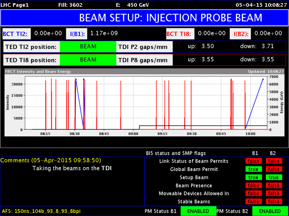Click the PM Status B2 ENABLED box
Image resolution: width=289 pixels, height=216 pixels.
pos(270,211)
